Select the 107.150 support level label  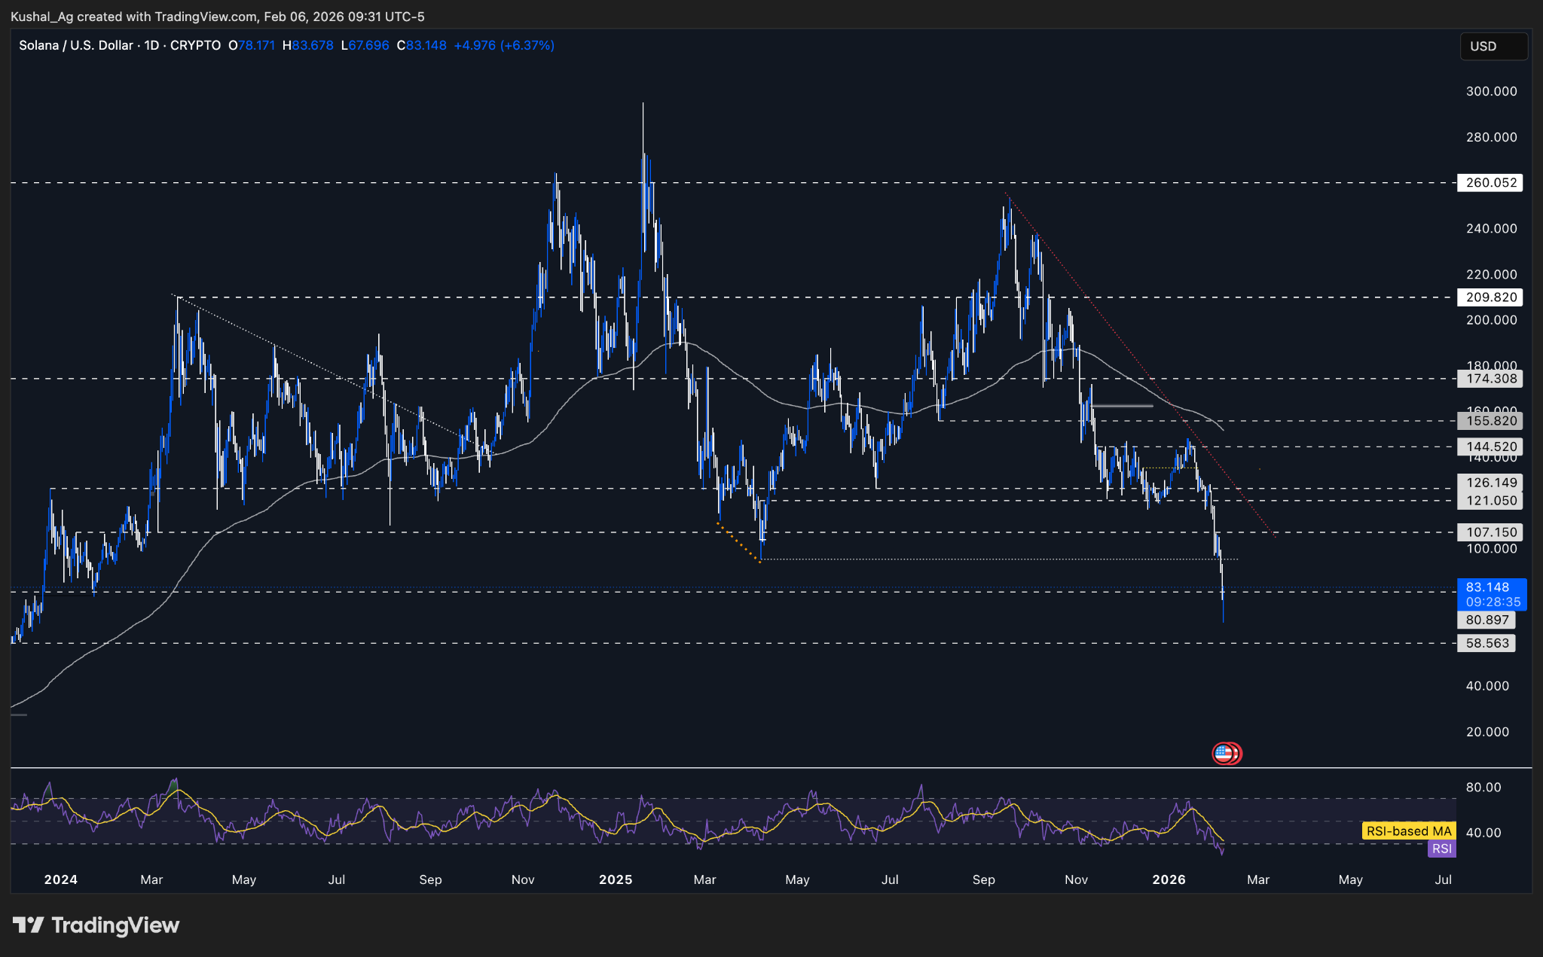[1490, 532]
